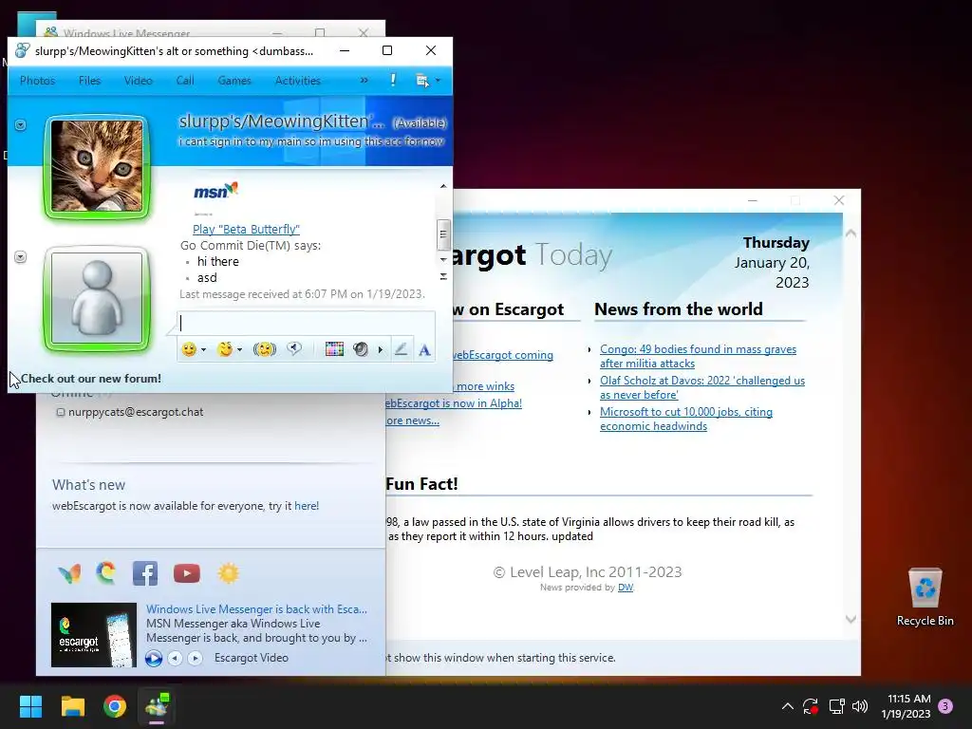Open webEscargot is now in Alpha! link

tap(455, 403)
